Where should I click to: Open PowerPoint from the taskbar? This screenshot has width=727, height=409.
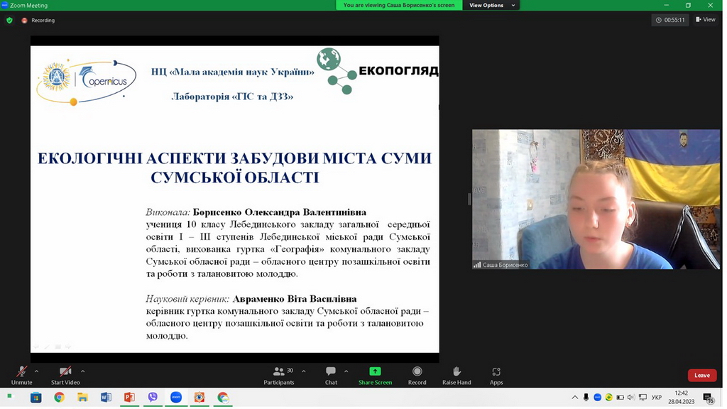pos(129,398)
